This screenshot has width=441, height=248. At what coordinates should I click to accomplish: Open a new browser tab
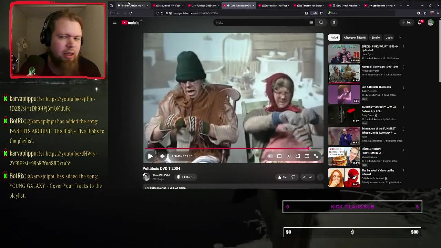click(401, 6)
